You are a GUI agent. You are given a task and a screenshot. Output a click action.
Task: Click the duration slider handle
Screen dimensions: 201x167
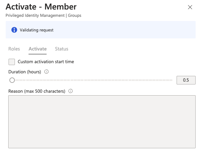(x=12, y=80)
